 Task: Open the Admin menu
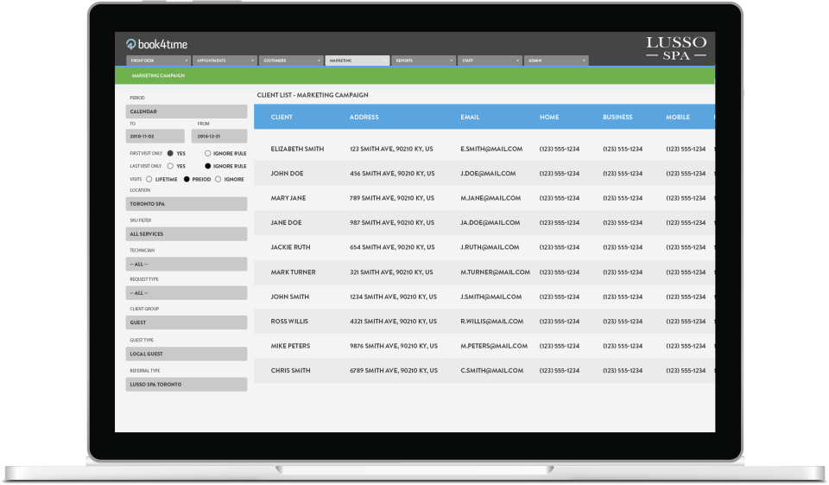pos(556,61)
